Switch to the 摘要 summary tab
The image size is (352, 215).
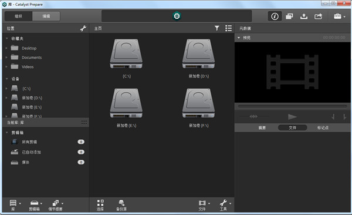point(262,127)
